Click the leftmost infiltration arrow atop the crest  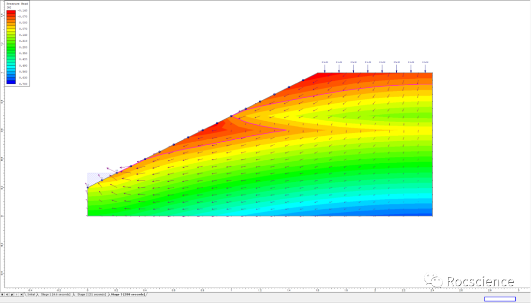(x=324, y=68)
